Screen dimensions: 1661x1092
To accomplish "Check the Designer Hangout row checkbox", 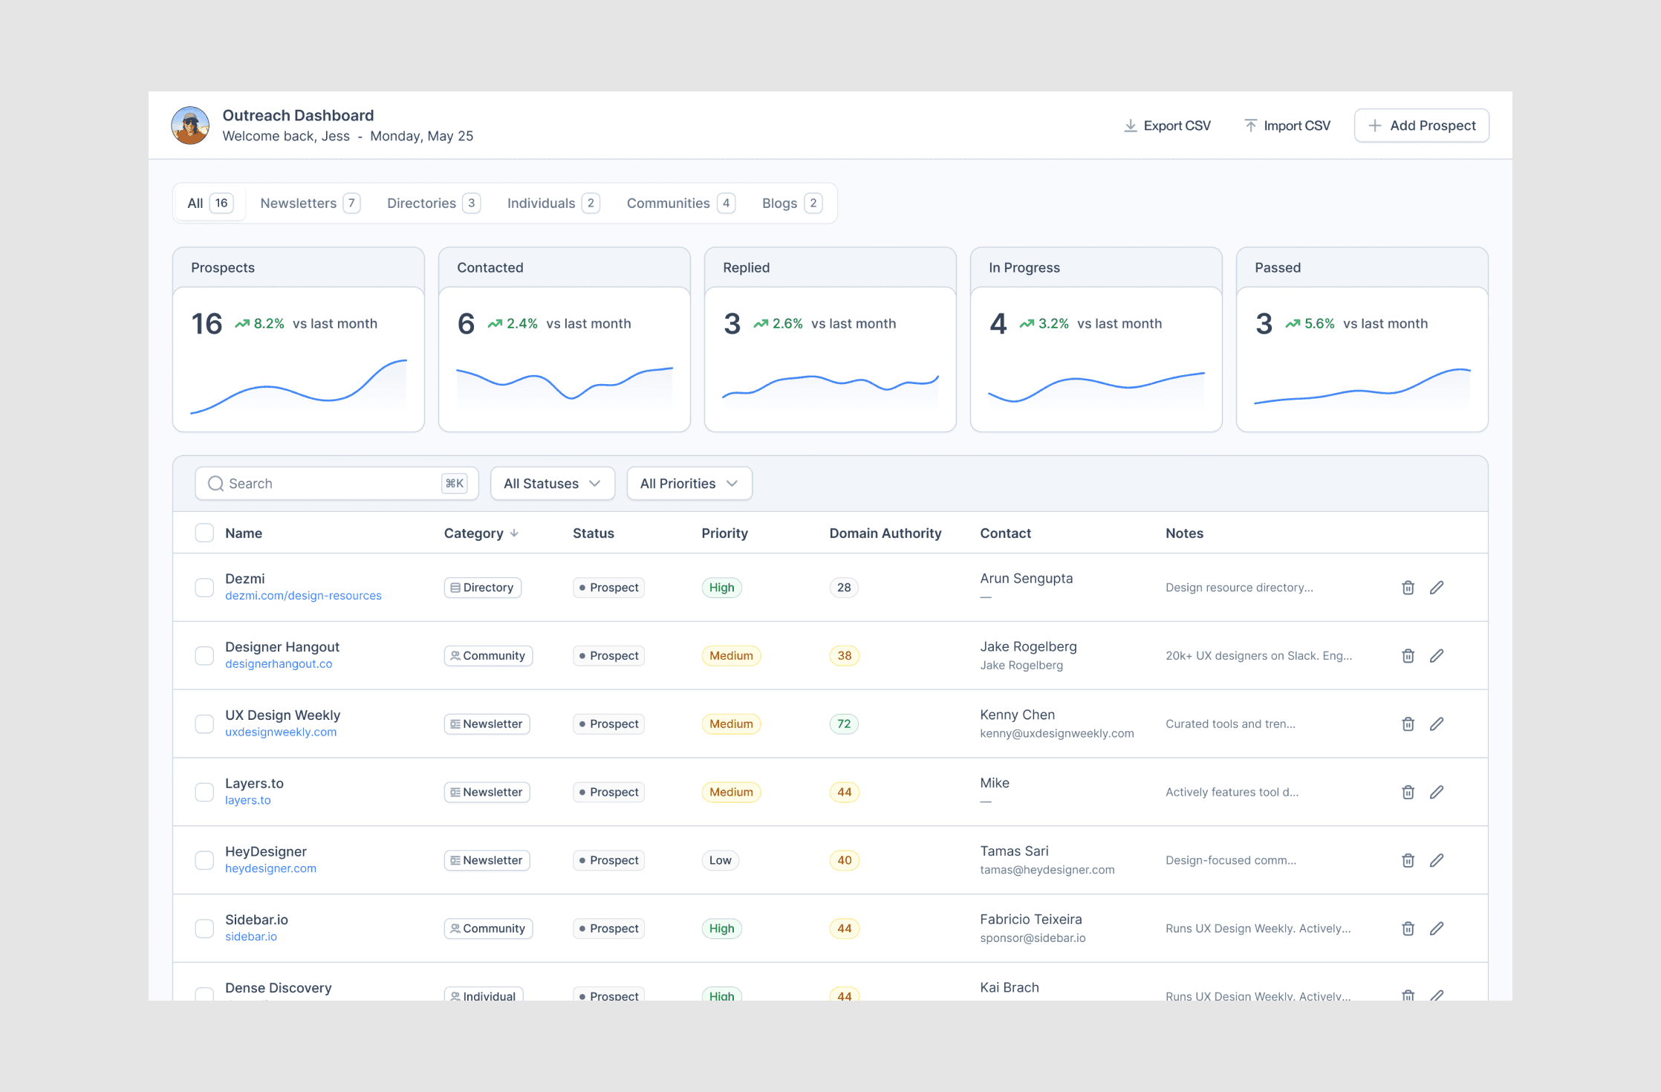I will coord(204,656).
